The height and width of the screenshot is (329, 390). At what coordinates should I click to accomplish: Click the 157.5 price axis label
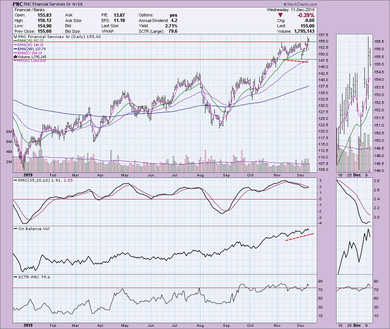(324, 35)
